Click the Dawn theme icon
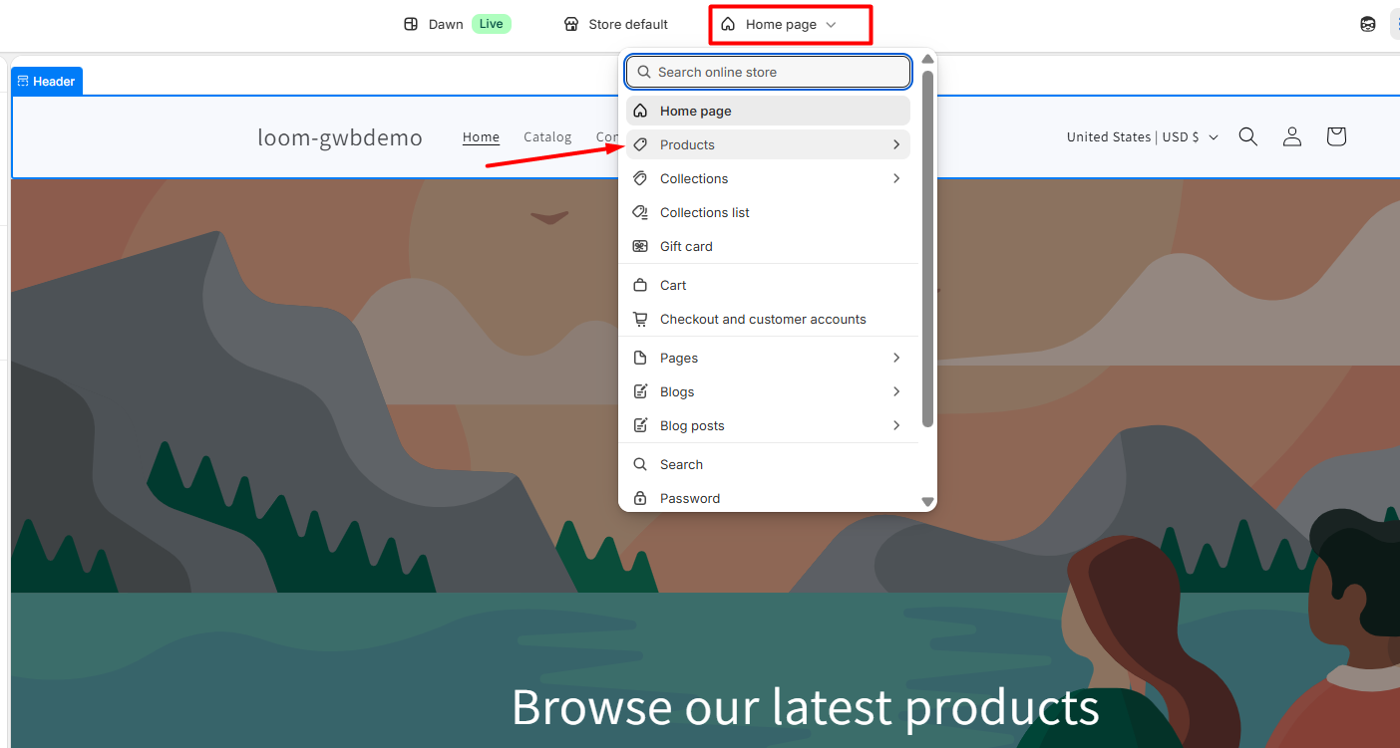Screen dimensions: 1400x748 [411, 24]
